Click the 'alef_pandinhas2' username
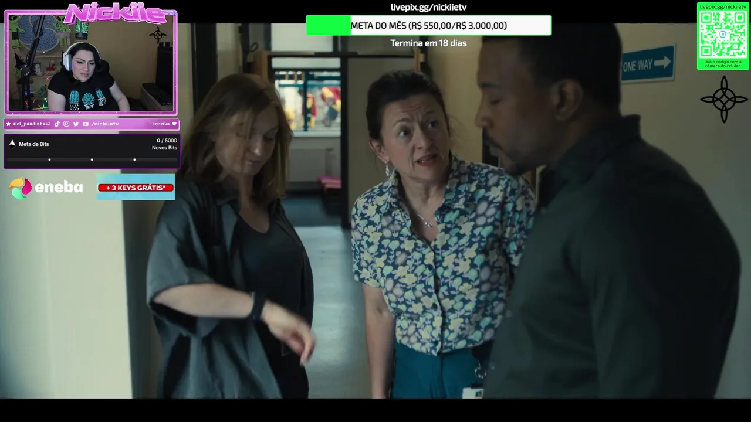Viewport: 751px width, 422px height. 32,124
